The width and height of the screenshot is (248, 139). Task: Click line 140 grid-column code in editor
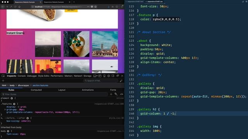pos(158,114)
